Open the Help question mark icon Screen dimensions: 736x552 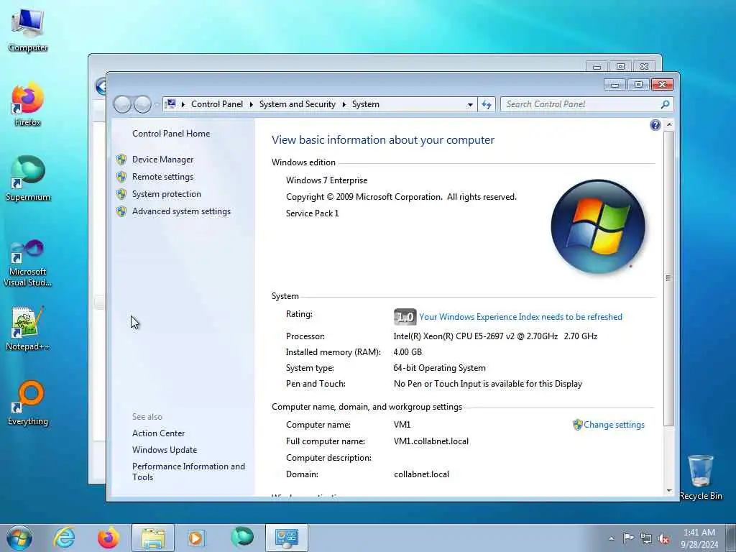655,125
